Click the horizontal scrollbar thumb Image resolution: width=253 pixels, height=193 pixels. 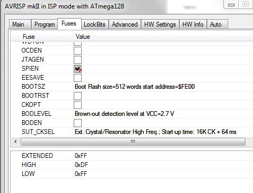click(x=133, y=142)
